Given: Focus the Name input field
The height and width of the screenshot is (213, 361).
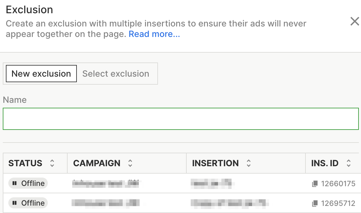Looking at the screenshot, I should (180, 119).
